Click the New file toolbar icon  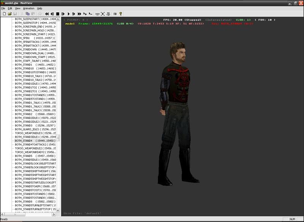[x=4, y=14]
